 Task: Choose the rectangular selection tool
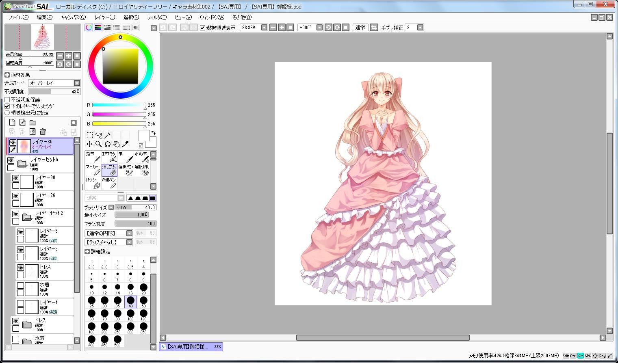(90, 135)
